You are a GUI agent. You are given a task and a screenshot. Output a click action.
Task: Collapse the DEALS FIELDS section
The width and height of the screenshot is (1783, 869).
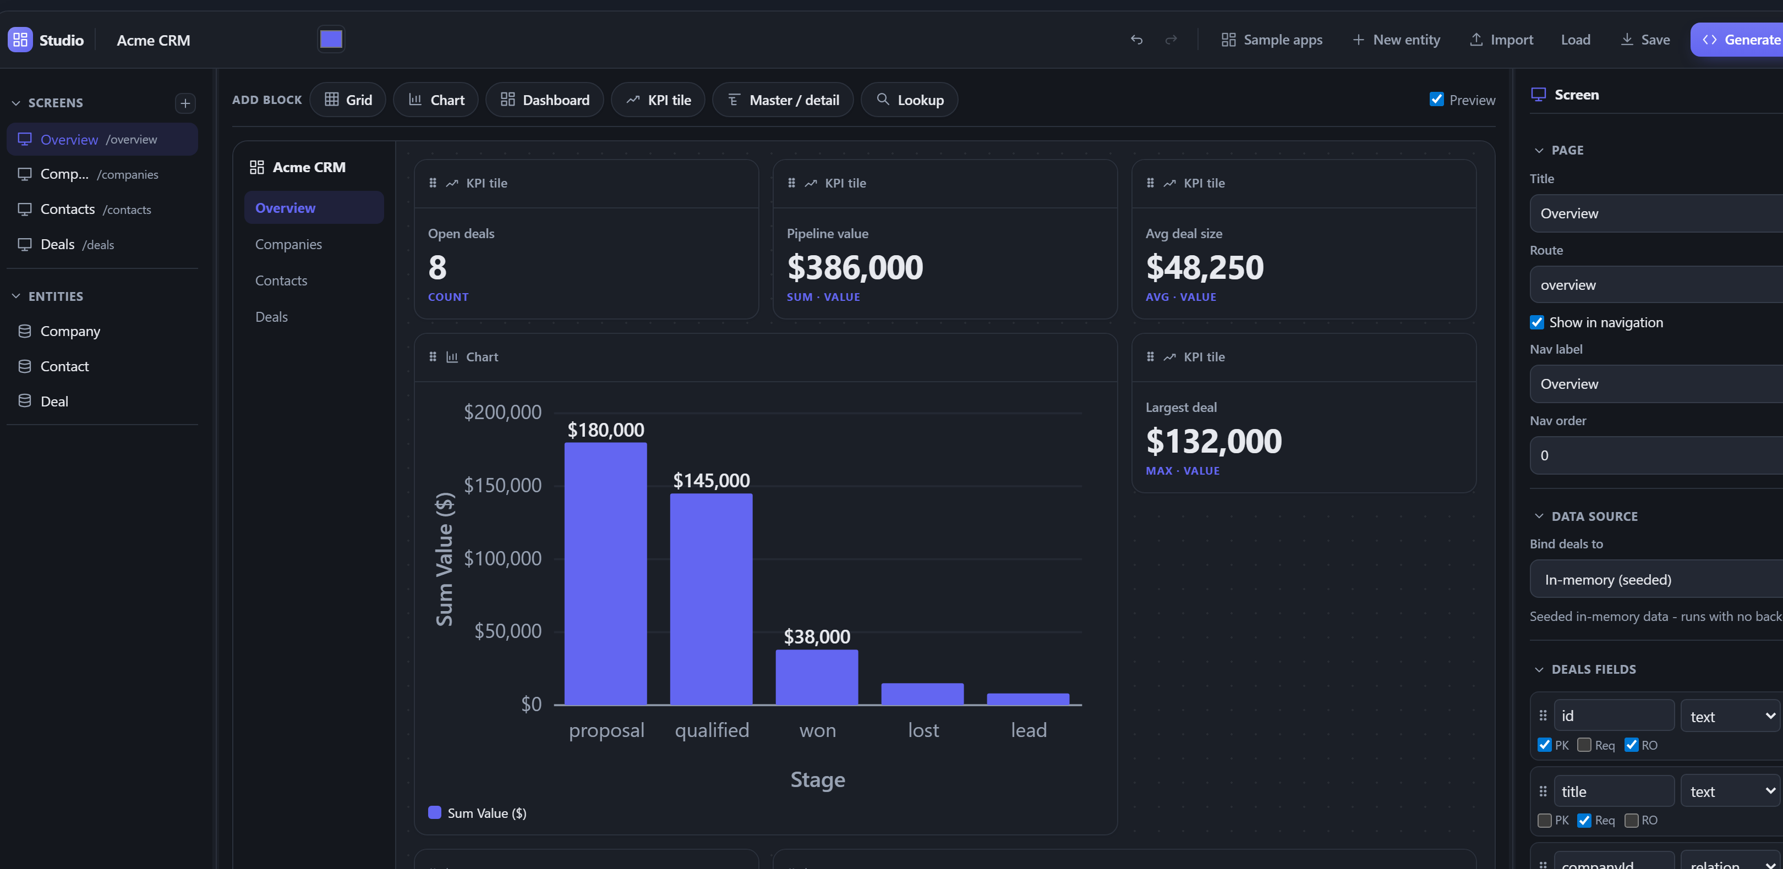pos(1539,669)
